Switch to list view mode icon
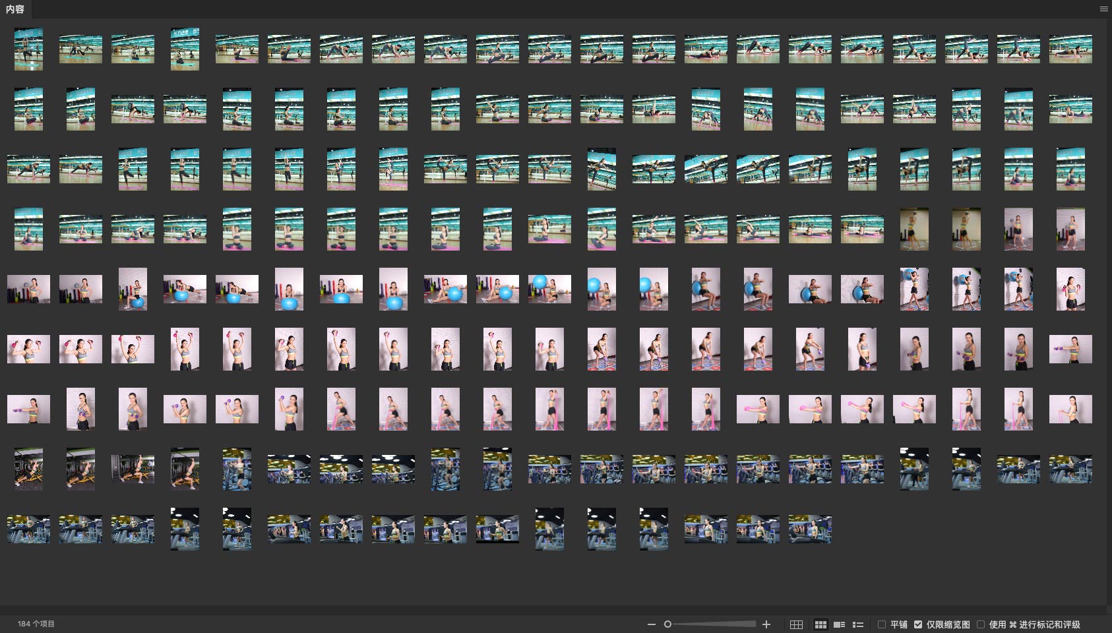Image resolution: width=1112 pixels, height=633 pixels. [x=858, y=624]
